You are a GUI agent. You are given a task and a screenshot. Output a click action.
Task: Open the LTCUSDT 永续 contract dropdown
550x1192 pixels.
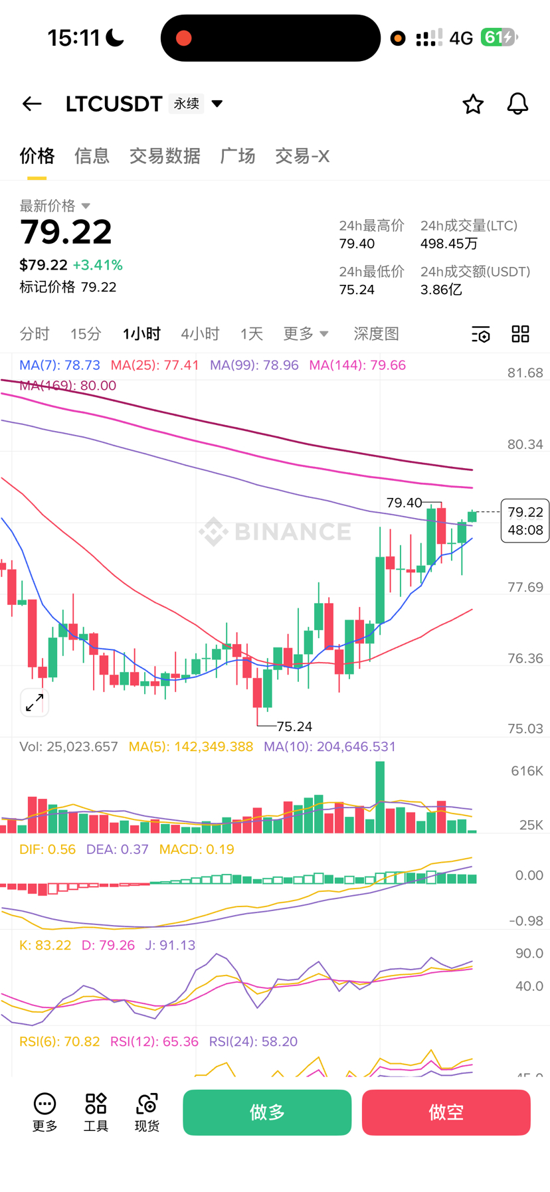coord(217,104)
